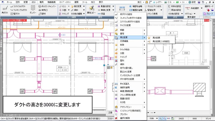Choose 風量の設定 in context menu
The image size is (215, 121).
point(130,98)
